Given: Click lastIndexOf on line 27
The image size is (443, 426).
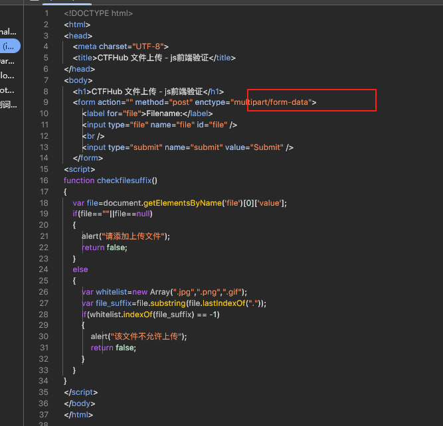Looking at the screenshot, I should (x=224, y=303).
